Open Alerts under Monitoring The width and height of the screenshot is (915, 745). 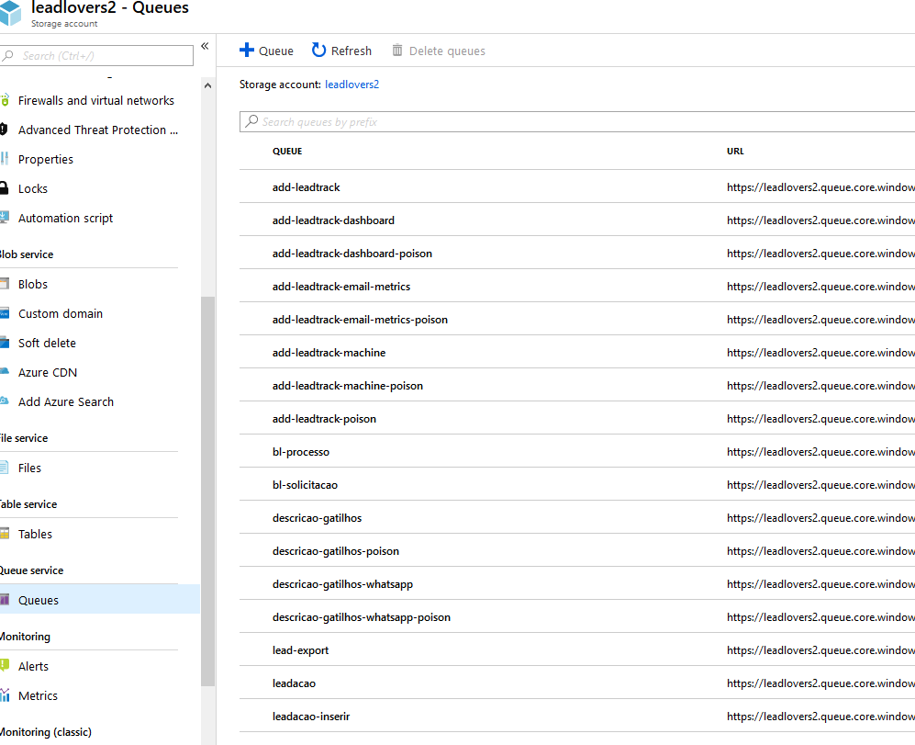coord(33,666)
